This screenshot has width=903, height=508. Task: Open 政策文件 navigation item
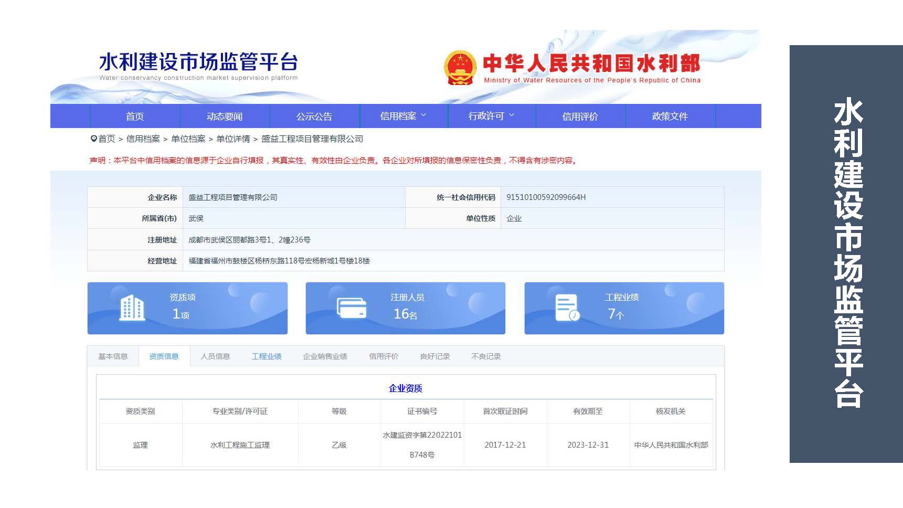click(x=670, y=117)
